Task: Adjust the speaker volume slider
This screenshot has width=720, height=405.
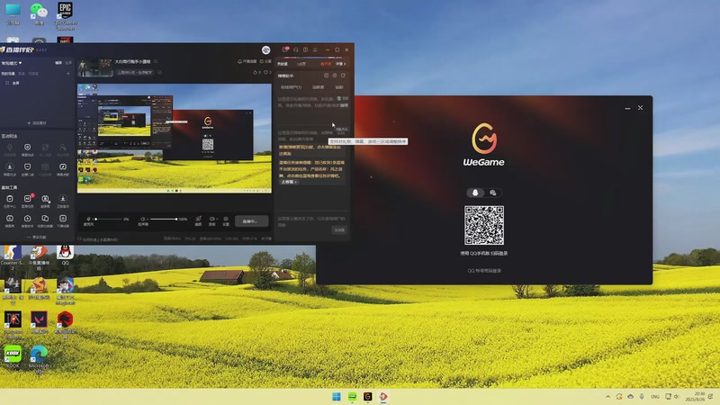Action: (x=164, y=219)
